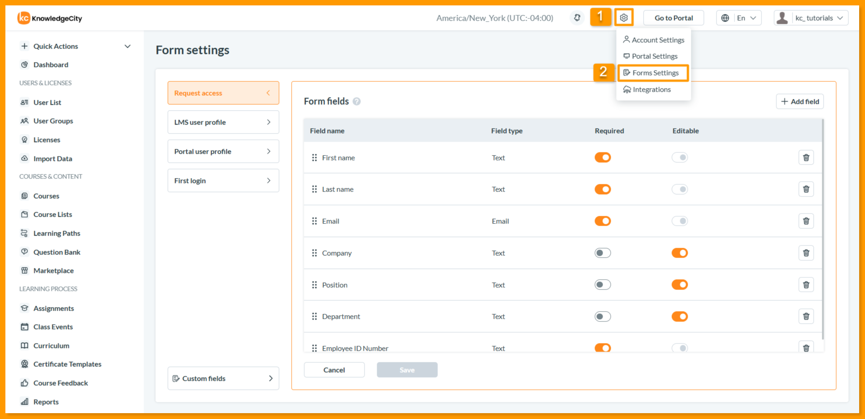Click the Cancel button
Image resolution: width=865 pixels, height=419 pixels.
tap(334, 370)
